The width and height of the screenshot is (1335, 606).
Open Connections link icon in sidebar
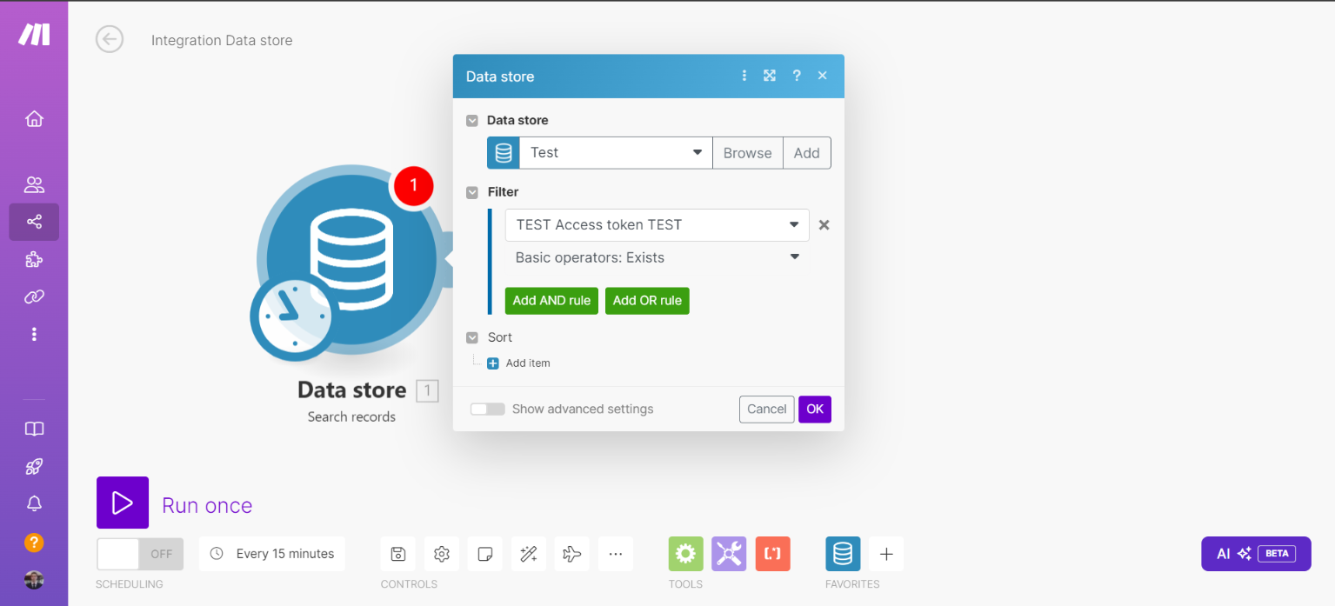(x=34, y=296)
